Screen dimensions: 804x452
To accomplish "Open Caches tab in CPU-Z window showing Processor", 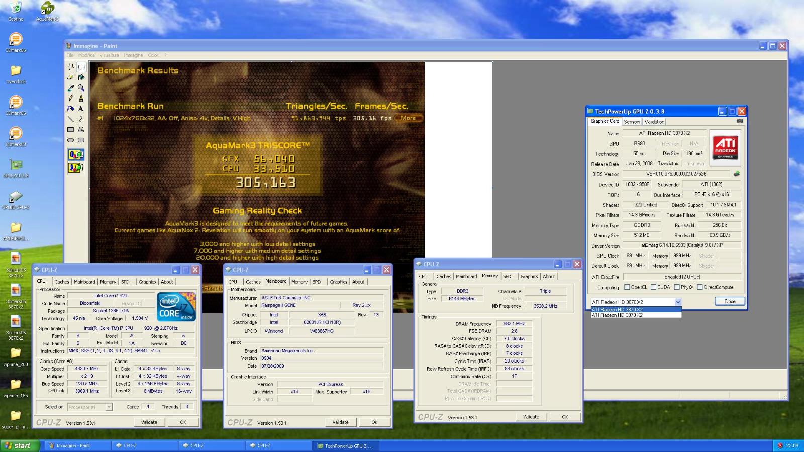I will (62, 282).
